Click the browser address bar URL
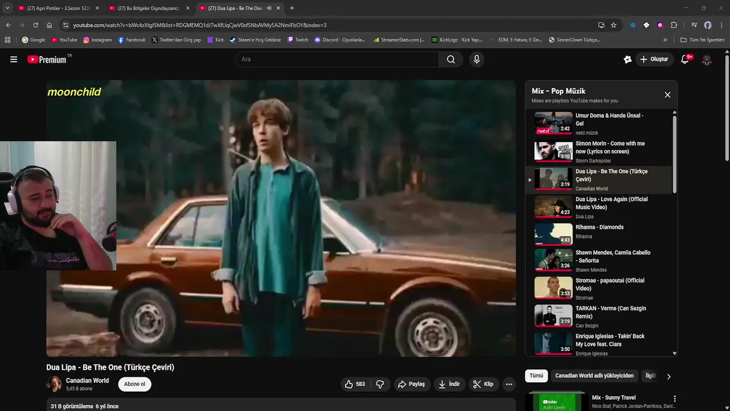The width and height of the screenshot is (730, 411). [200, 25]
